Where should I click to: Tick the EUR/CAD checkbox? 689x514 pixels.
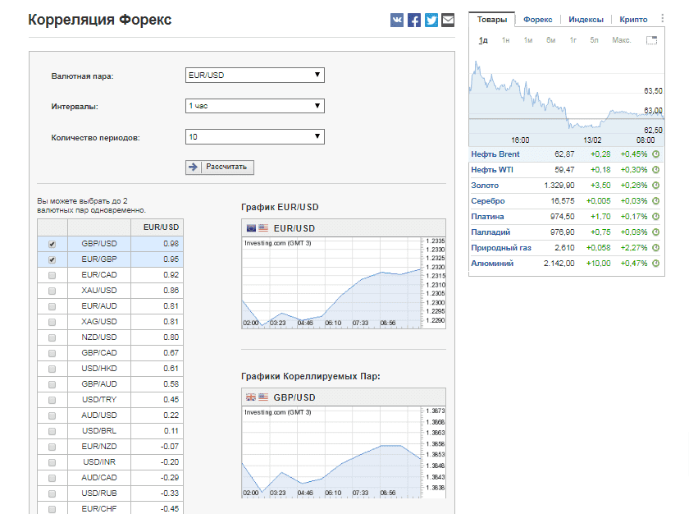pyautogui.click(x=52, y=275)
